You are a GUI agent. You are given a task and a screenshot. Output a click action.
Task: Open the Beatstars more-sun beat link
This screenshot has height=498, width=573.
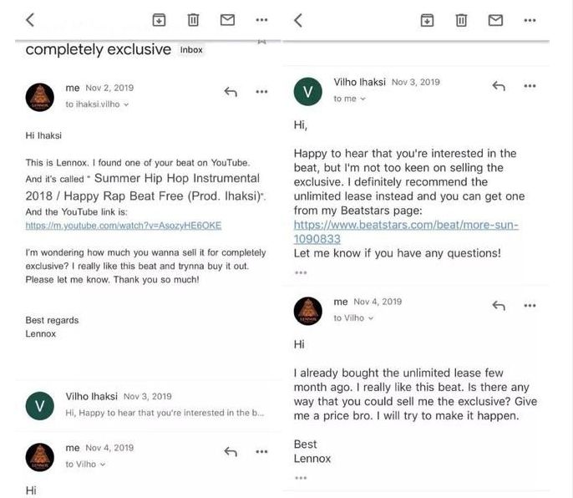click(406, 231)
